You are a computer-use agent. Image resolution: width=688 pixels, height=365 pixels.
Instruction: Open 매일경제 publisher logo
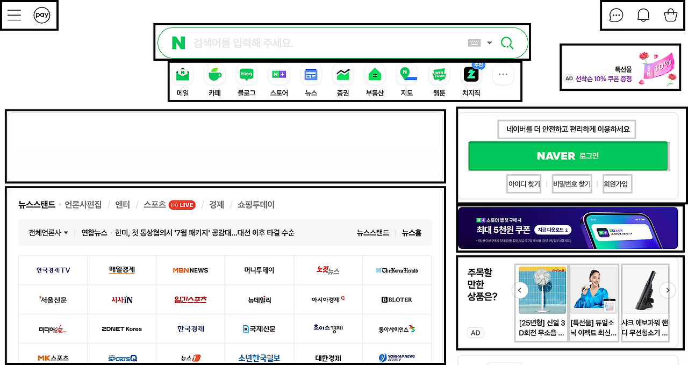tap(122, 270)
